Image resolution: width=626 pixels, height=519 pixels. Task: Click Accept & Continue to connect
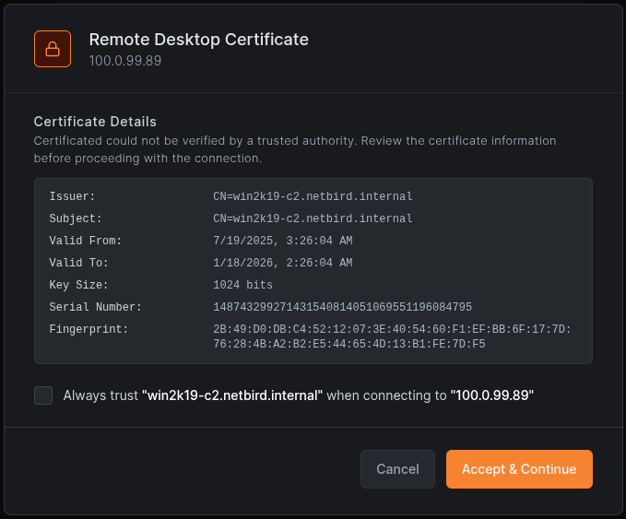[518, 469]
